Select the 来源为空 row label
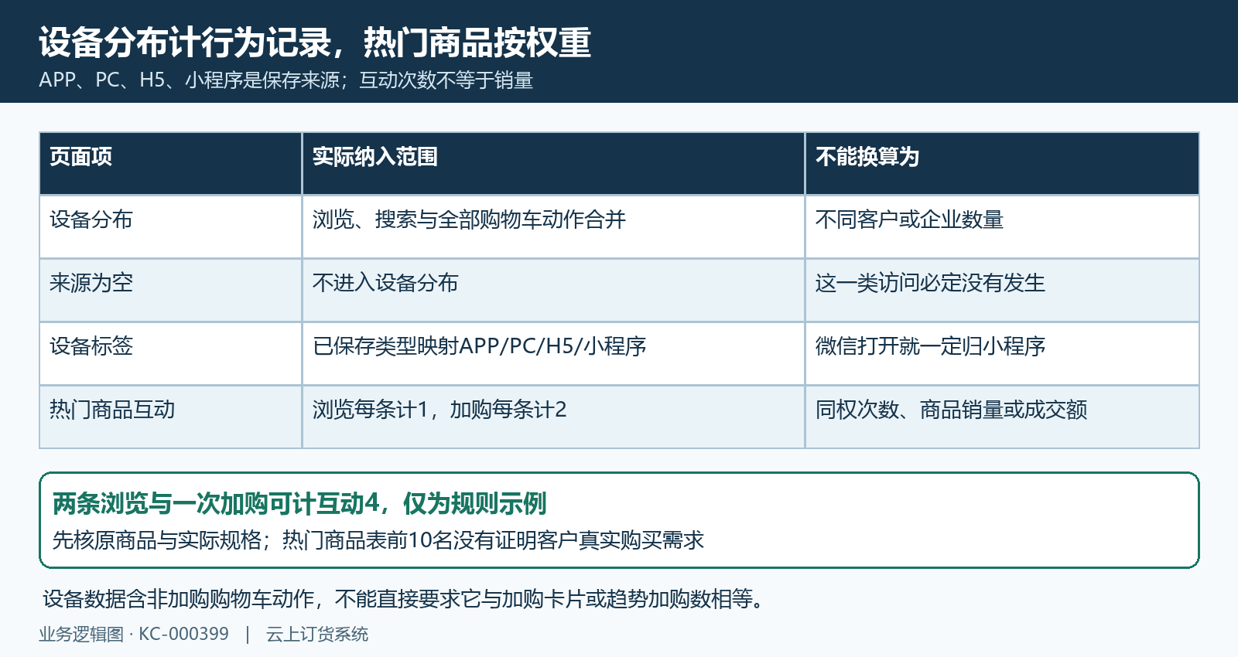Image resolution: width=1238 pixels, height=657 pixels. point(170,290)
